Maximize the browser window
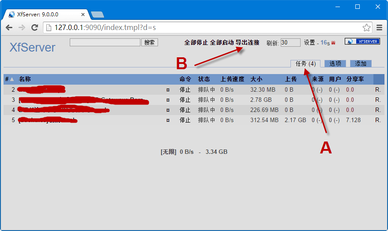This screenshot has width=388, height=231. [358, 7]
